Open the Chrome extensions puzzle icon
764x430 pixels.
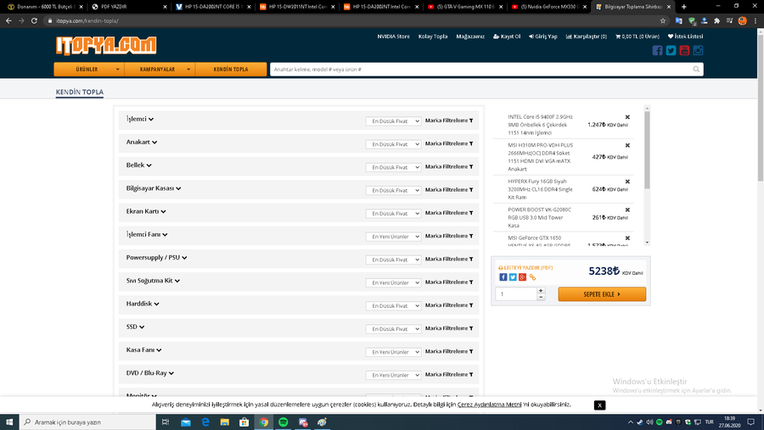pyautogui.click(x=716, y=21)
